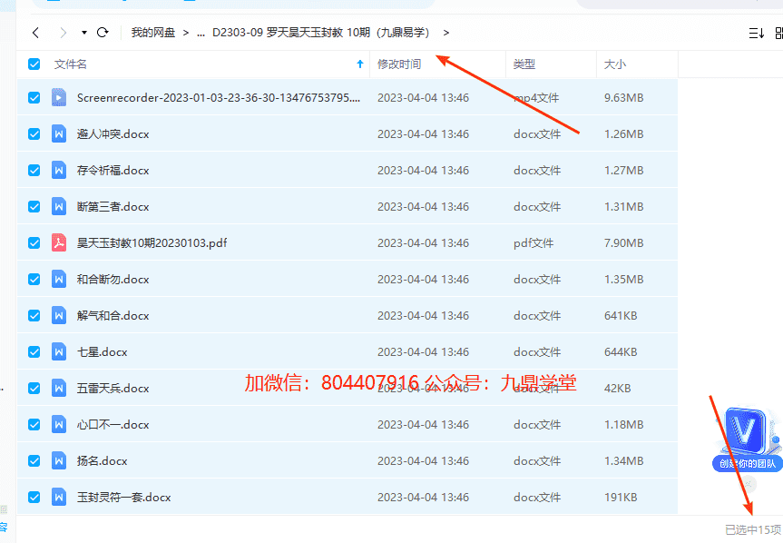Uncheck the checkbox for 五雷天兵.docx
The width and height of the screenshot is (783, 543).
point(34,388)
